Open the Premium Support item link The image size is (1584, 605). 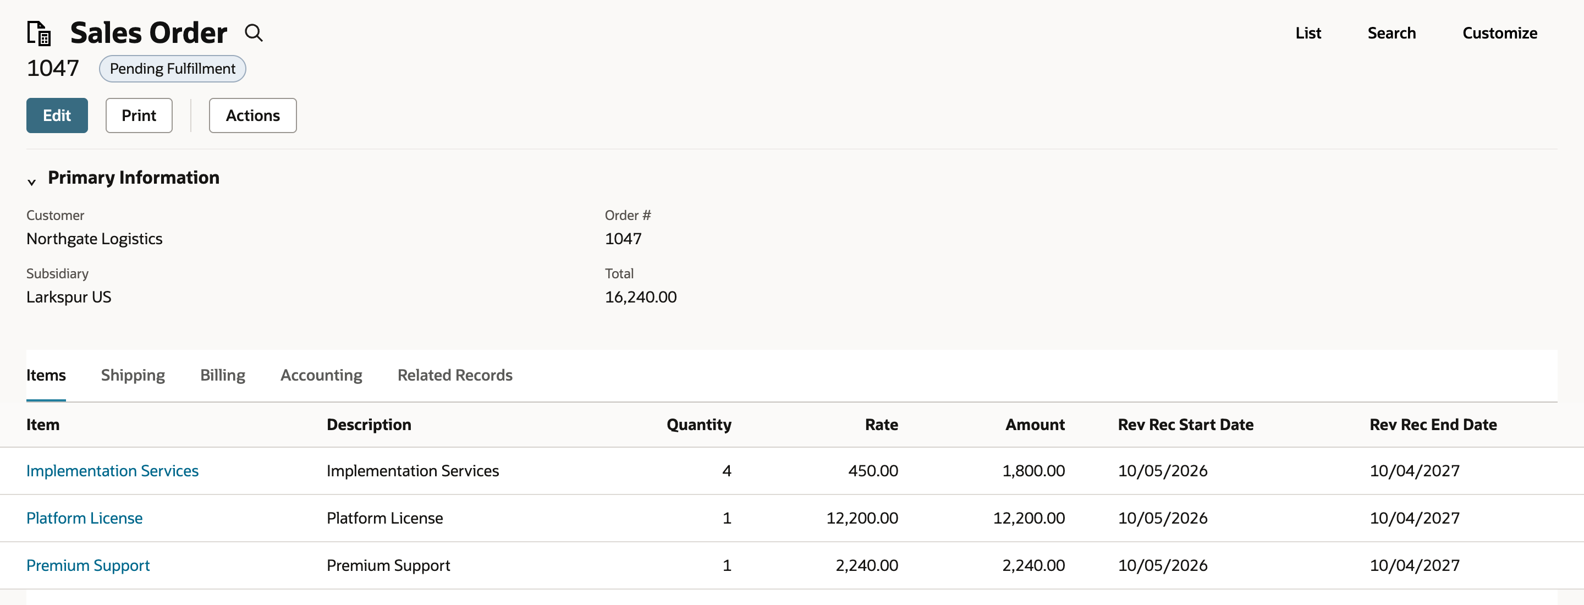click(88, 565)
